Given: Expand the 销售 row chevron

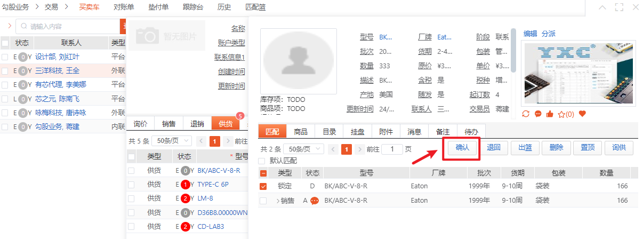Looking at the screenshot, I should 278,201.
